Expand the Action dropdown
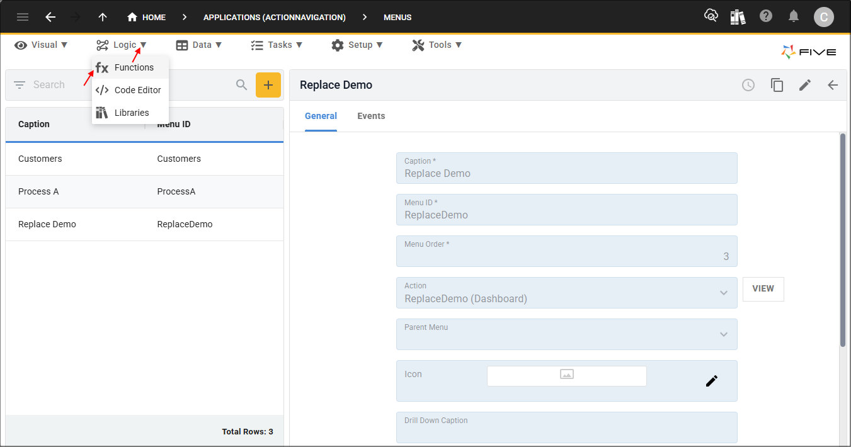Image resolution: width=851 pixels, height=447 pixels. point(724,293)
